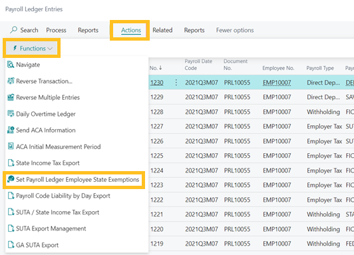Click the SUTA Export Management icon
This screenshot has width=354, height=255.
(11, 228)
